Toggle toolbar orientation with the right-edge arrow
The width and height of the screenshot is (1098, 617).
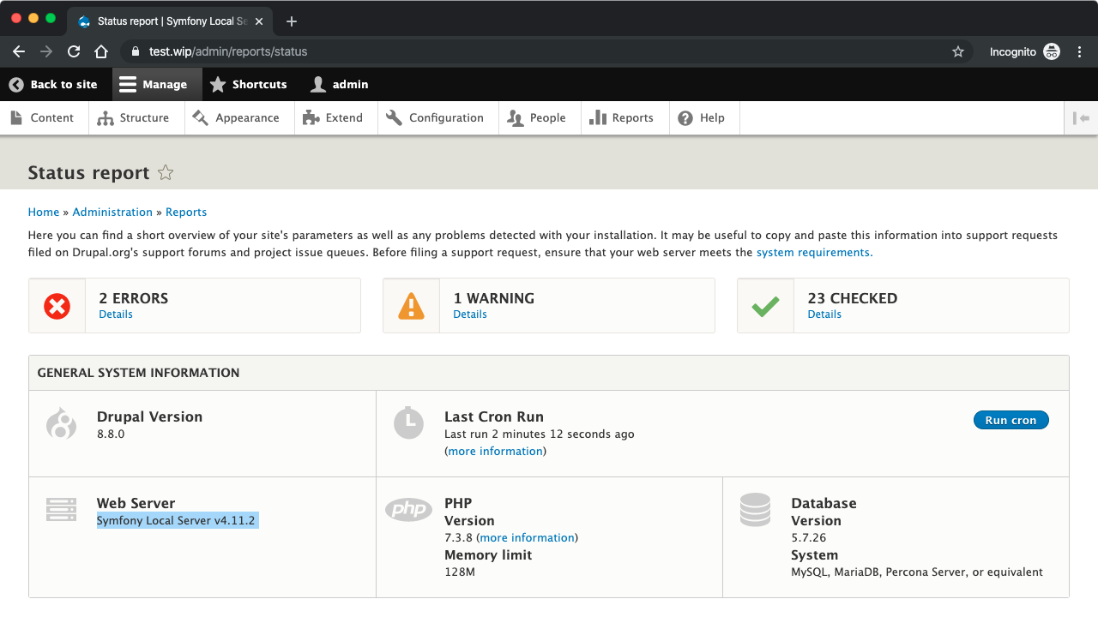click(x=1082, y=117)
